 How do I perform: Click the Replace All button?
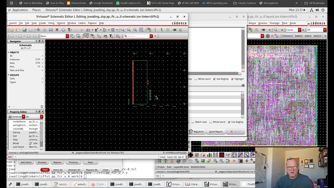point(92,170)
